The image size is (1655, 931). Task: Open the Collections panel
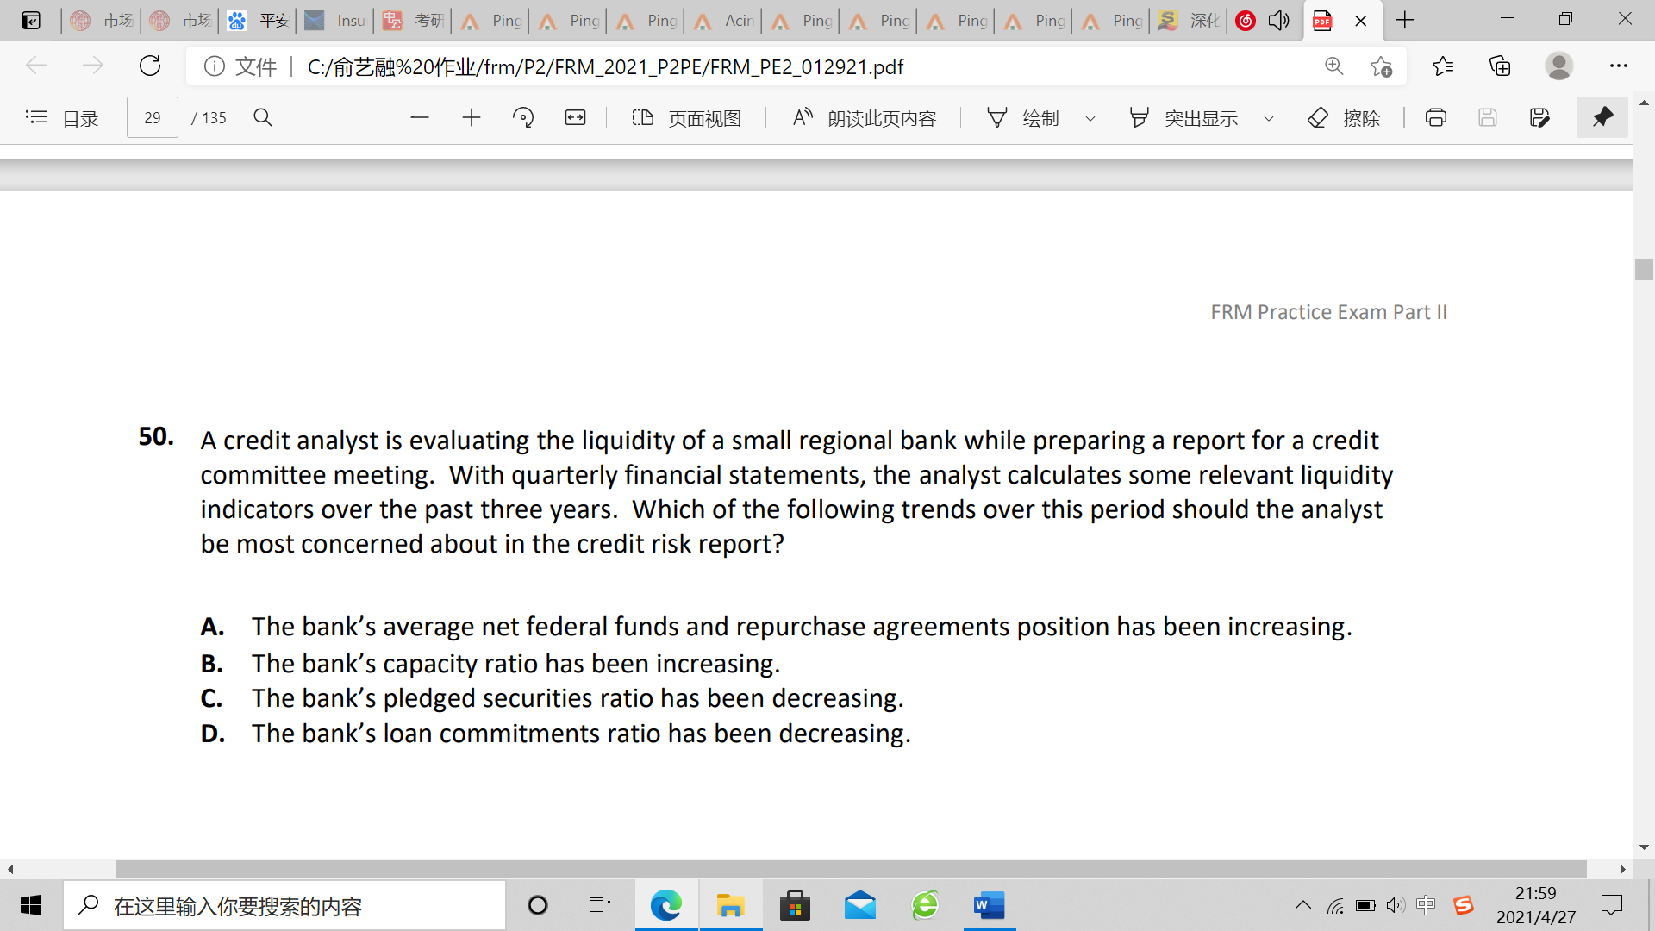coord(1500,66)
